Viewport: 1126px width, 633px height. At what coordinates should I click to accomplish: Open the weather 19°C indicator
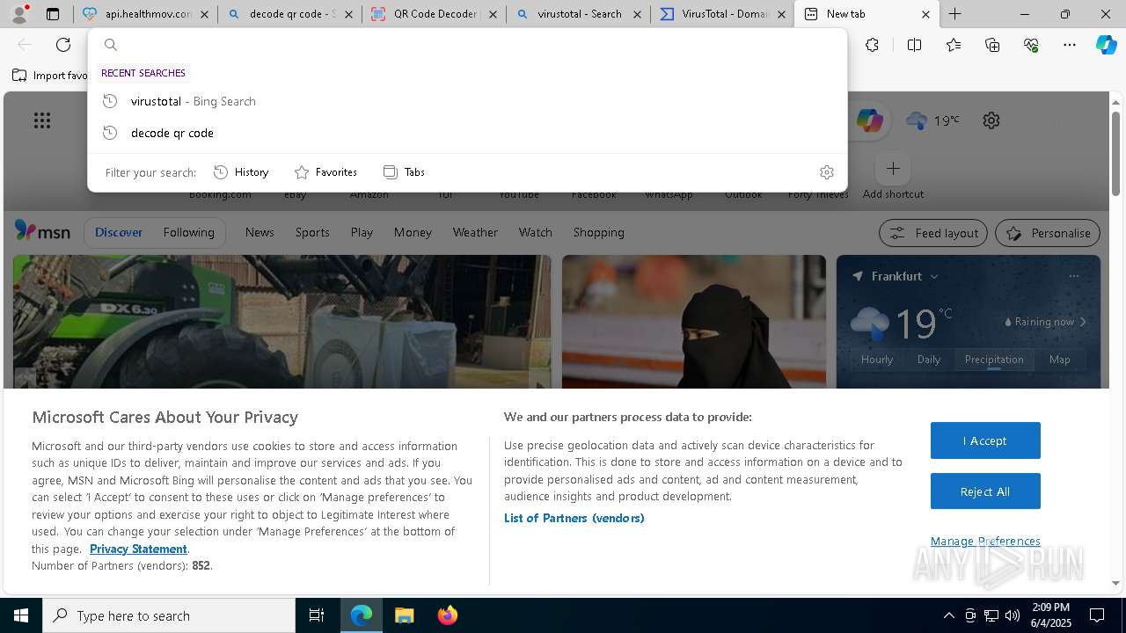tap(932, 120)
